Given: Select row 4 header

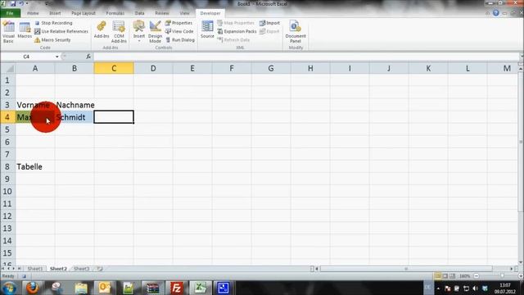Looking at the screenshot, I should click(7, 117).
